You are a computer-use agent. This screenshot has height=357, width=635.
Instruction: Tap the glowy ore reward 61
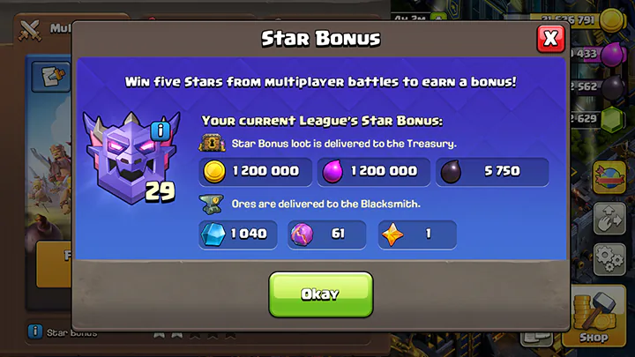point(327,234)
